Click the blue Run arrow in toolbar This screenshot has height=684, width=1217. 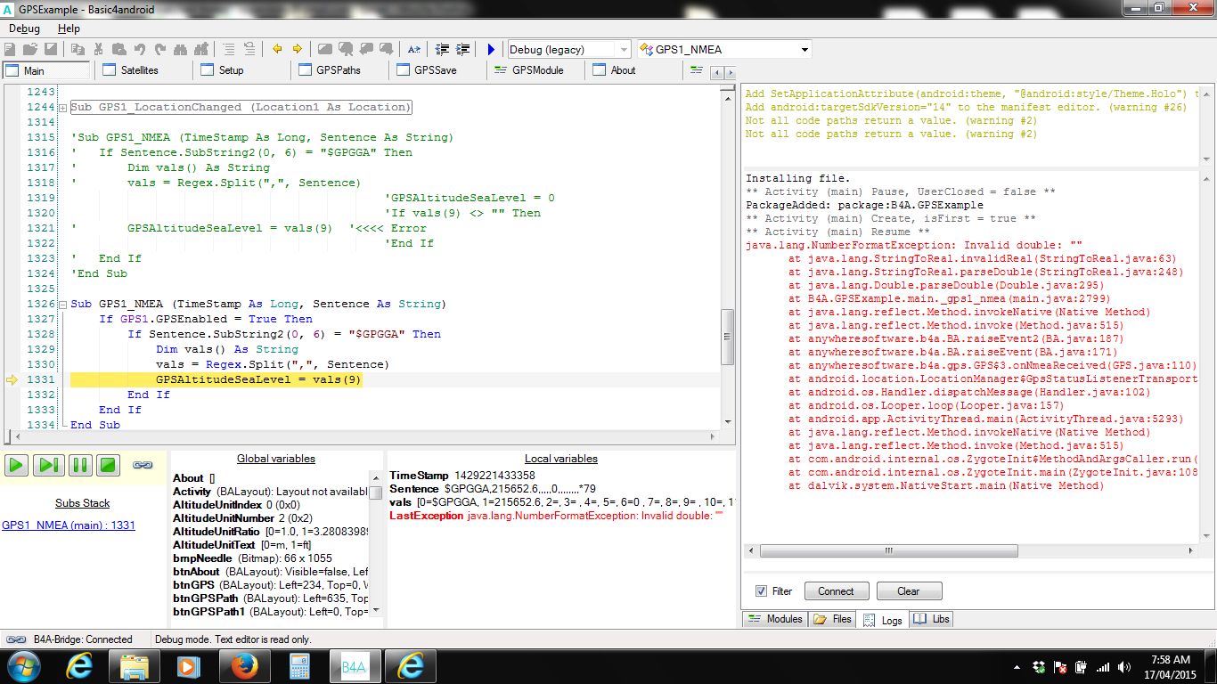[x=491, y=50]
